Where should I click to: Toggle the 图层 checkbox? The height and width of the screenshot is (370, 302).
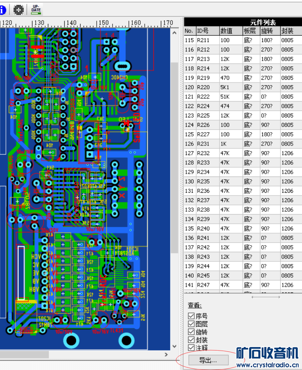(x=191, y=324)
